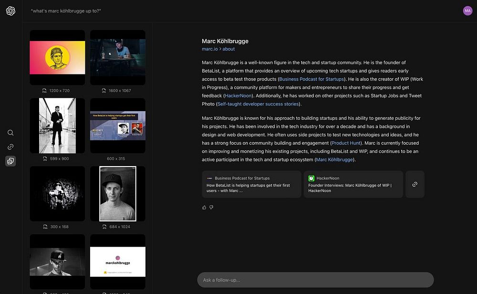
Task: Focus the Ask a follow-up input field
Action: (x=315, y=280)
